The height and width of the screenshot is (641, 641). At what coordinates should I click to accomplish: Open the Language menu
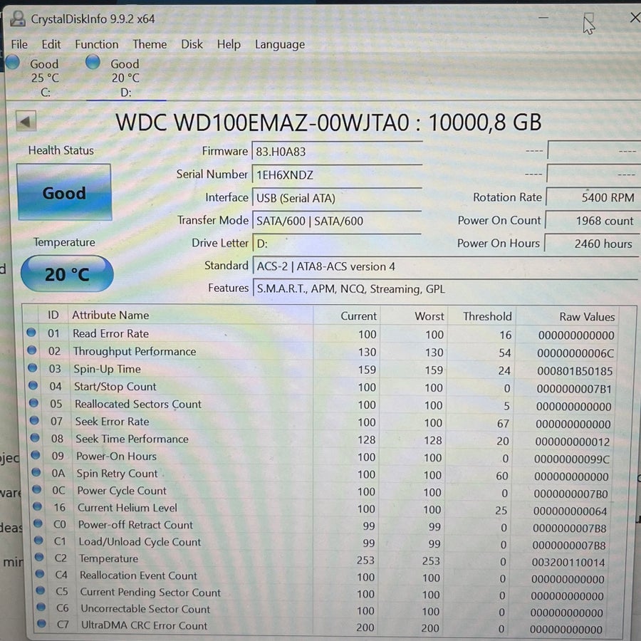(280, 45)
